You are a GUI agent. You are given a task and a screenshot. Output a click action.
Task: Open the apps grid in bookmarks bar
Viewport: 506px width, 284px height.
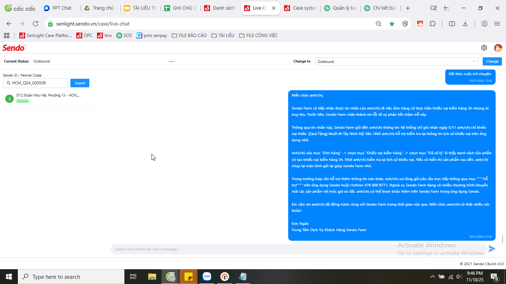6,35
